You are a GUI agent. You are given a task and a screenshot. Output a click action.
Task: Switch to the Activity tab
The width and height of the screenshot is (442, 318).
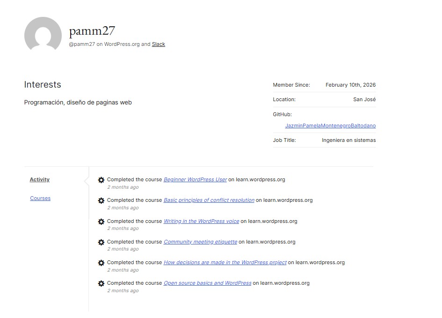[40, 179]
